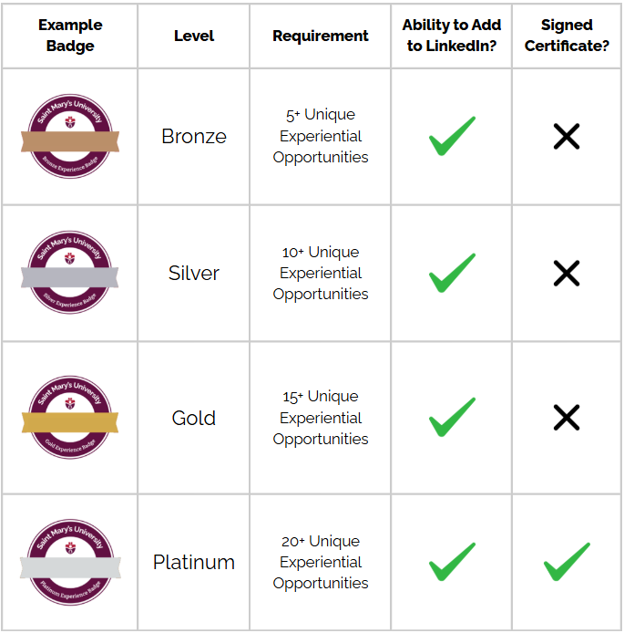Click the Silver Experience Badge image
This screenshot has width=624, height=633.
pyautogui.click(x=70, y=274)
